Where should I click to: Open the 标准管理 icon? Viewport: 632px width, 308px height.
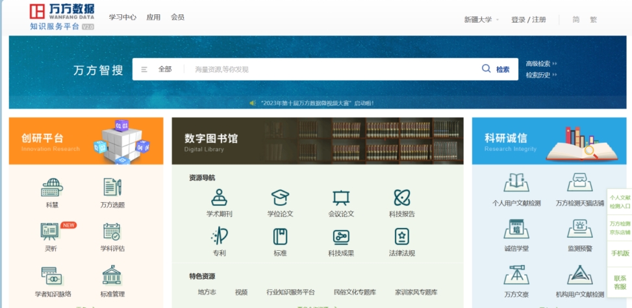[x=112, y=276]
